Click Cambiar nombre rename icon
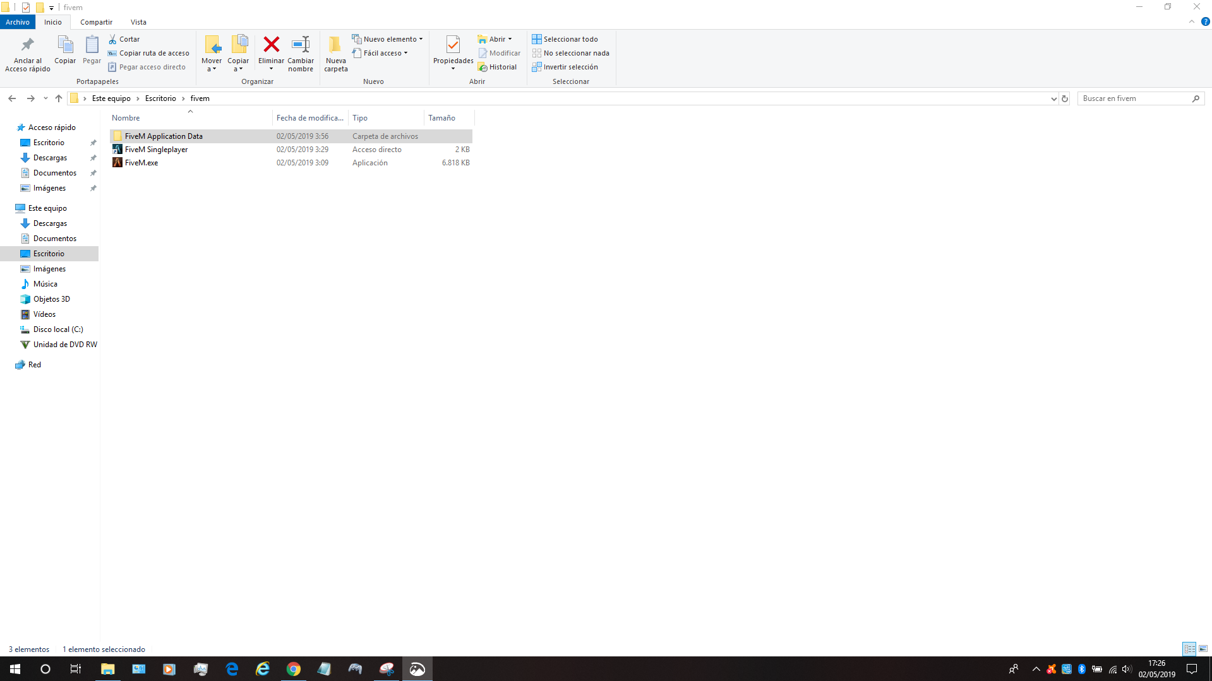1212x681 pixels. (301, 44)
